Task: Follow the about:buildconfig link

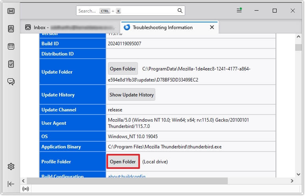Action: click(127, 177)
